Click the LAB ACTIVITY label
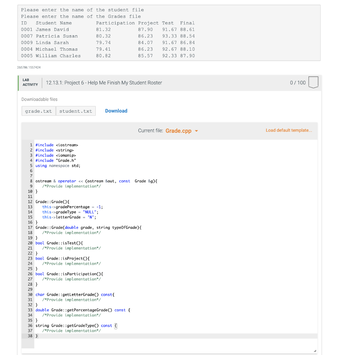339x355 pixels. click(30, 82)
